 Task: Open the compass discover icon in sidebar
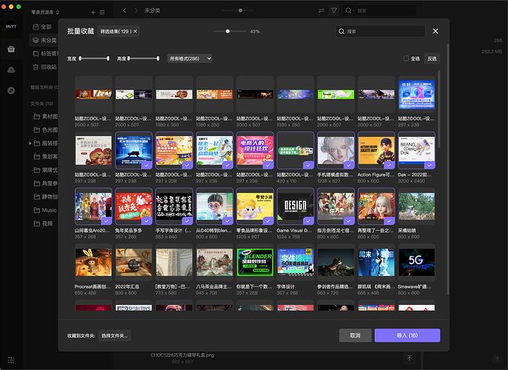11,90
